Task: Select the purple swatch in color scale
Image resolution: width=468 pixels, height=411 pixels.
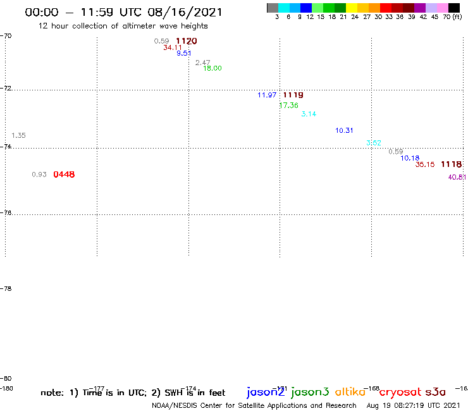Action: (x=420, y=8)
